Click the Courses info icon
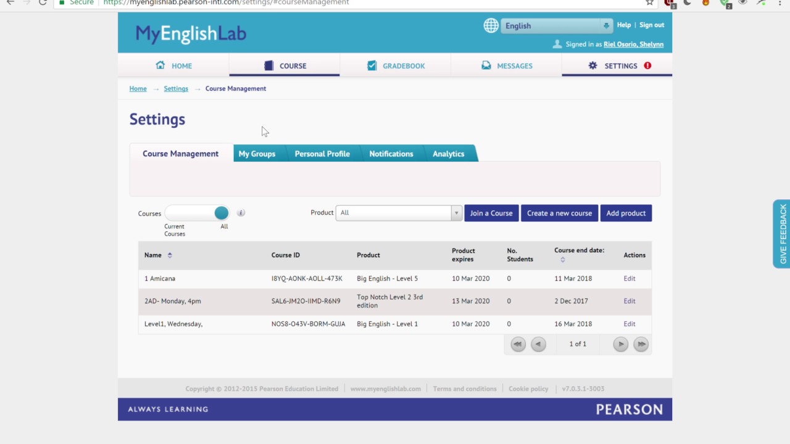 (x=241, y=213)
